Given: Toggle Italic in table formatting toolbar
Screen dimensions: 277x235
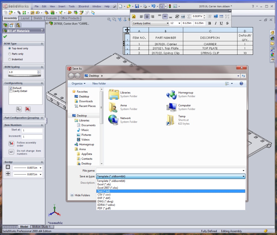Looking at the screenshot, I should point(216,23).
